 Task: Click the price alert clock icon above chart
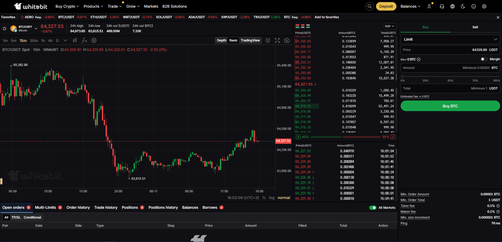pyautogui.click(x=268, y=40)
